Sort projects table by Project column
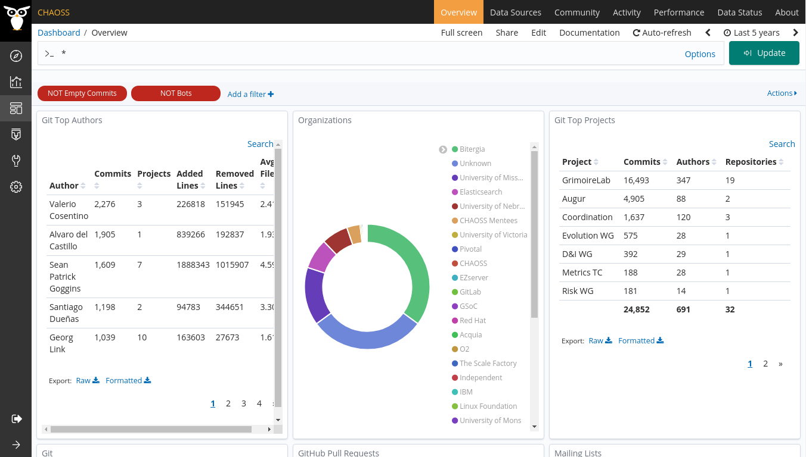The width and height of the screenshot is (806, 457). [x=596, y=162]
